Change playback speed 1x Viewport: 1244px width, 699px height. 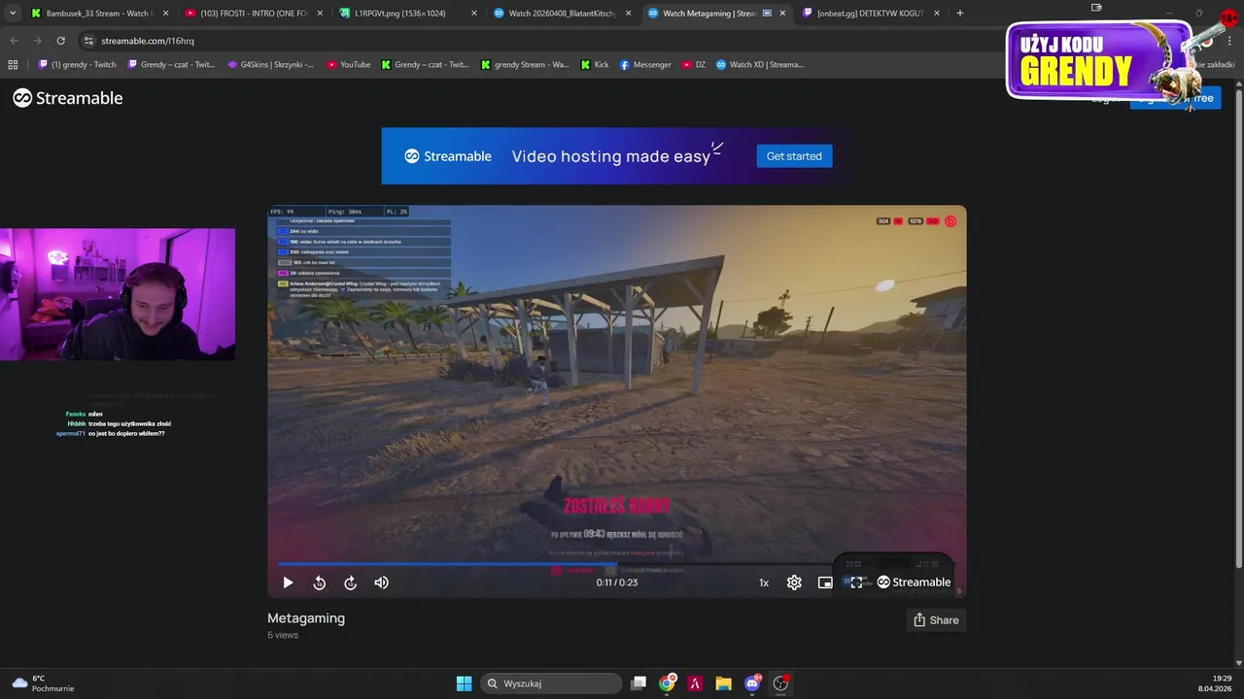pyautogui.click(x=764, y=582)
